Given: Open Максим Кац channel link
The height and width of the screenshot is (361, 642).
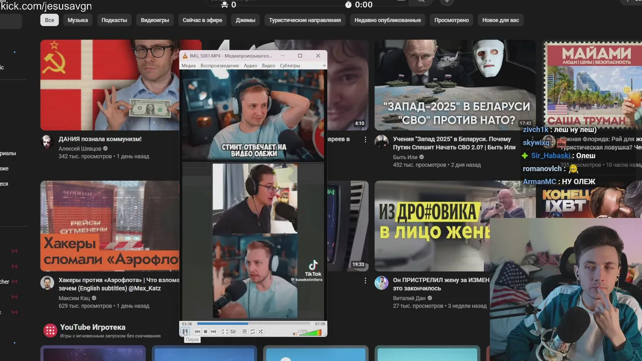Looking at the screenshot, I should (x=74, y=298).
